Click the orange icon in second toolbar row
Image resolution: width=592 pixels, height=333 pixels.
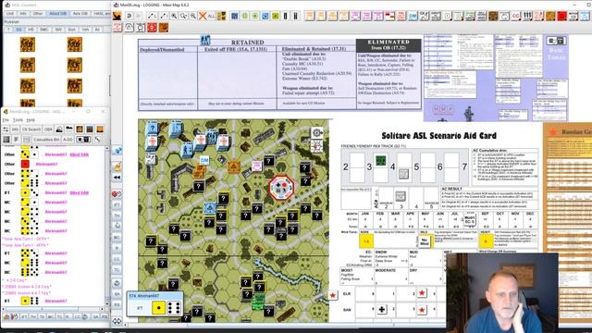[x=163, y=28]
